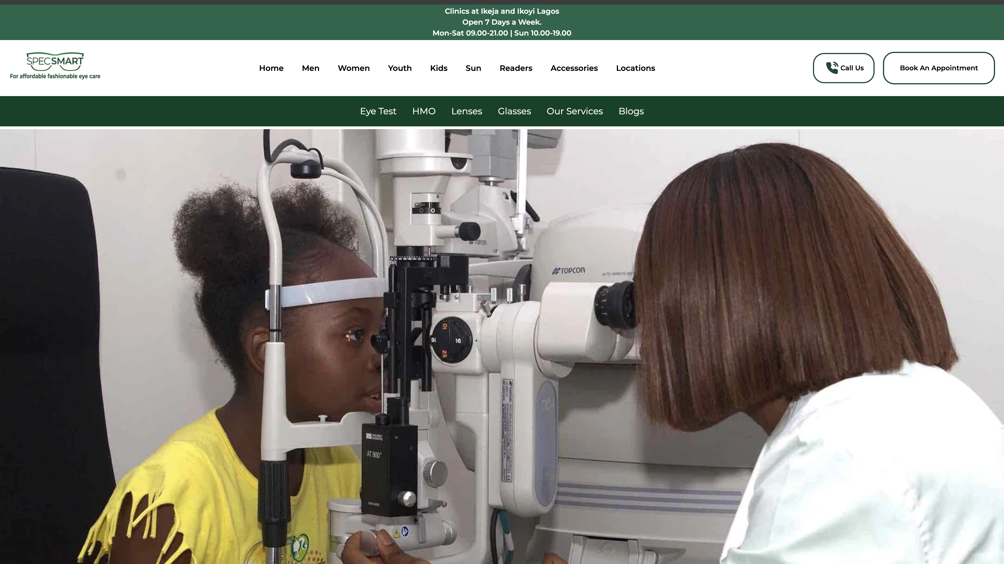Viewport: 1004px width, 564px height.
Task: Go to the Lenses page
Action: click(466, 112)
